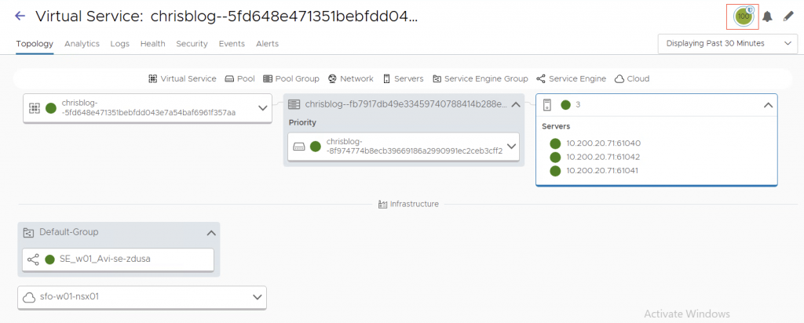The image size is (804, 323).
Task: Expand the sfo-w01-nsx01 cloud dropdown
Action: coord(256,297)
